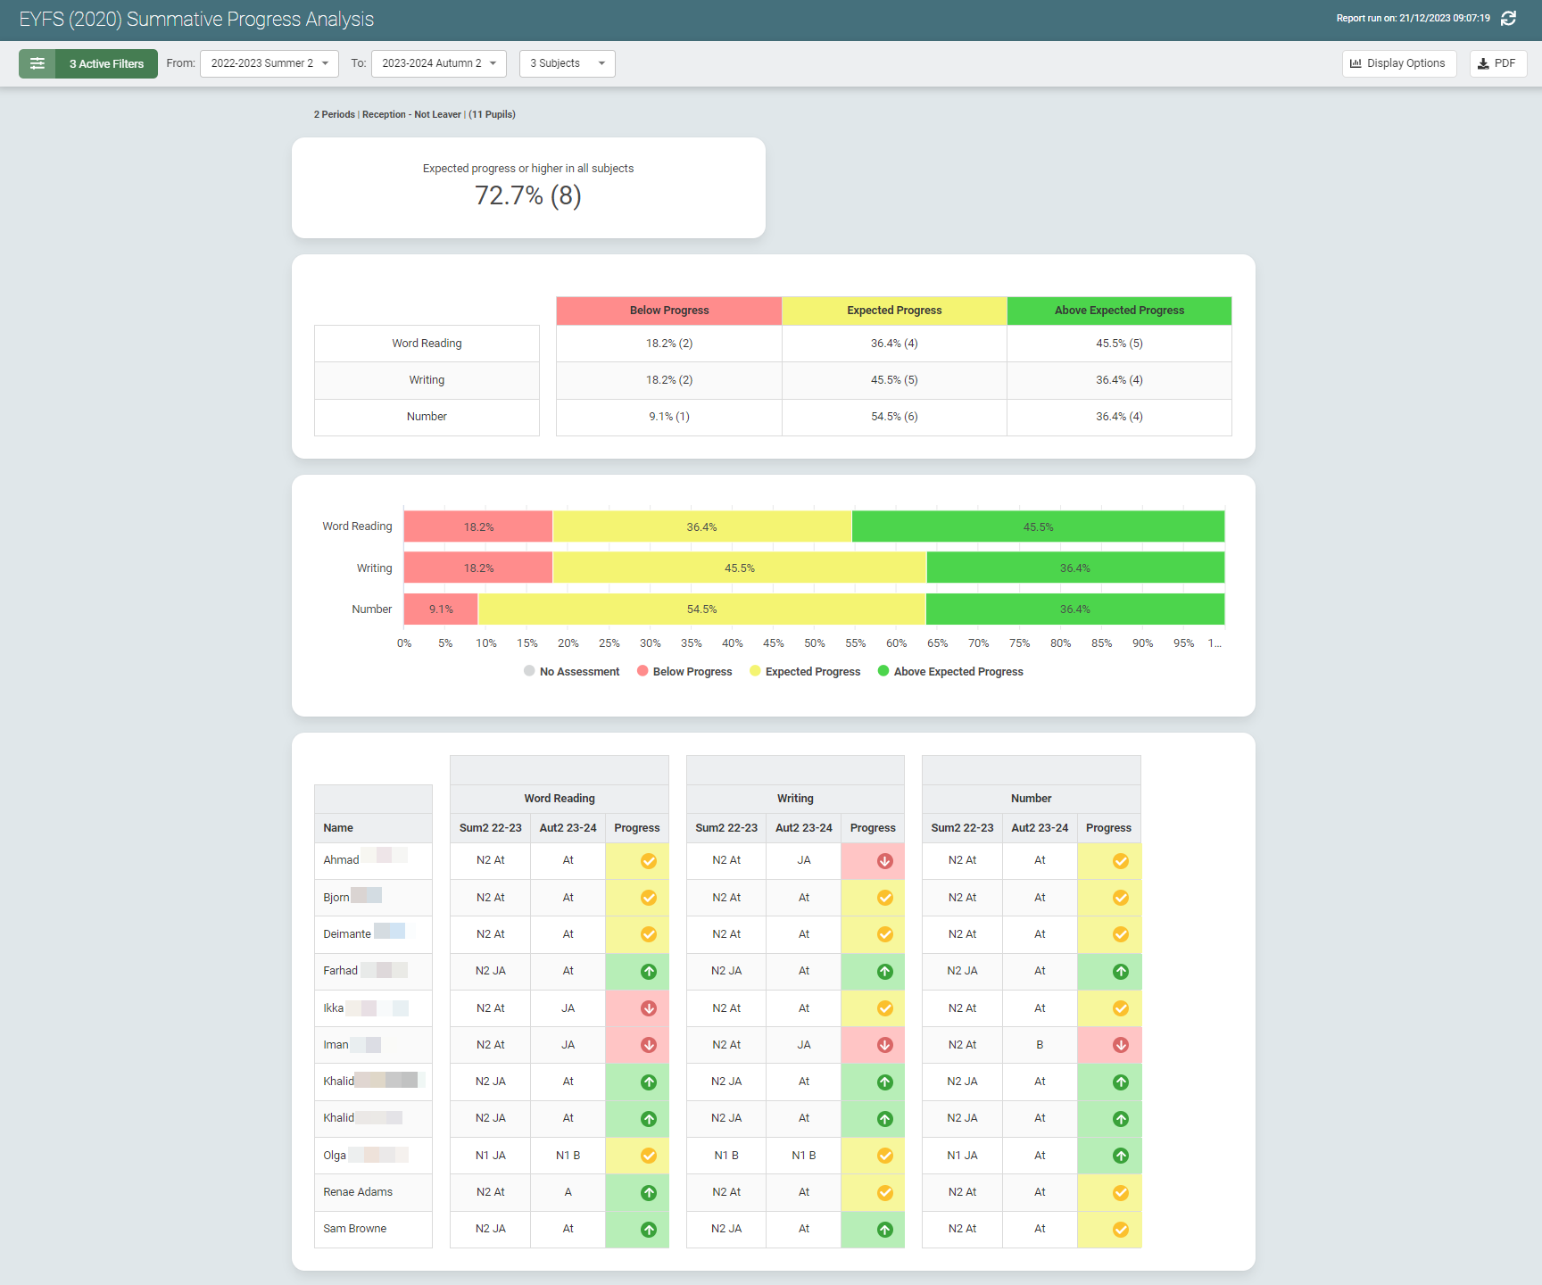Viewport: 1542px width, 1285px height.
Task: Toggle Below Progress legend series
Action: (x=684, y=672)
